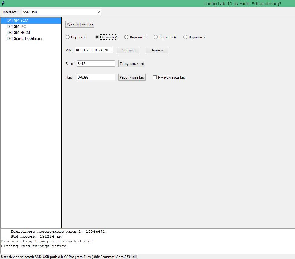Click the feather app icon in title bar
Screen dimensions: 295x259
point(3,3)
